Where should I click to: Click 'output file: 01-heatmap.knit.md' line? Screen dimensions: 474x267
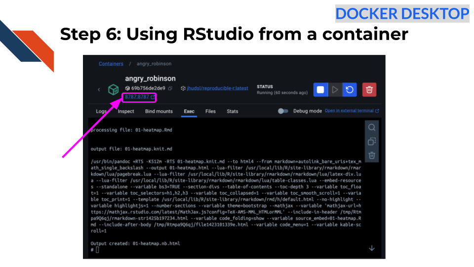131,149
